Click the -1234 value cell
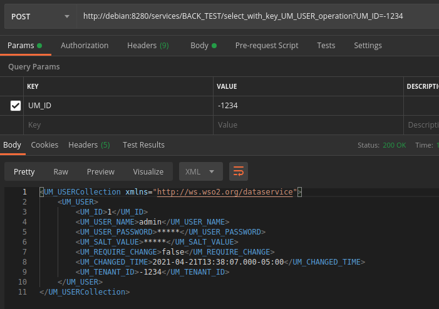Viewport: 439px width, 309px height. (x=307, y=106)
